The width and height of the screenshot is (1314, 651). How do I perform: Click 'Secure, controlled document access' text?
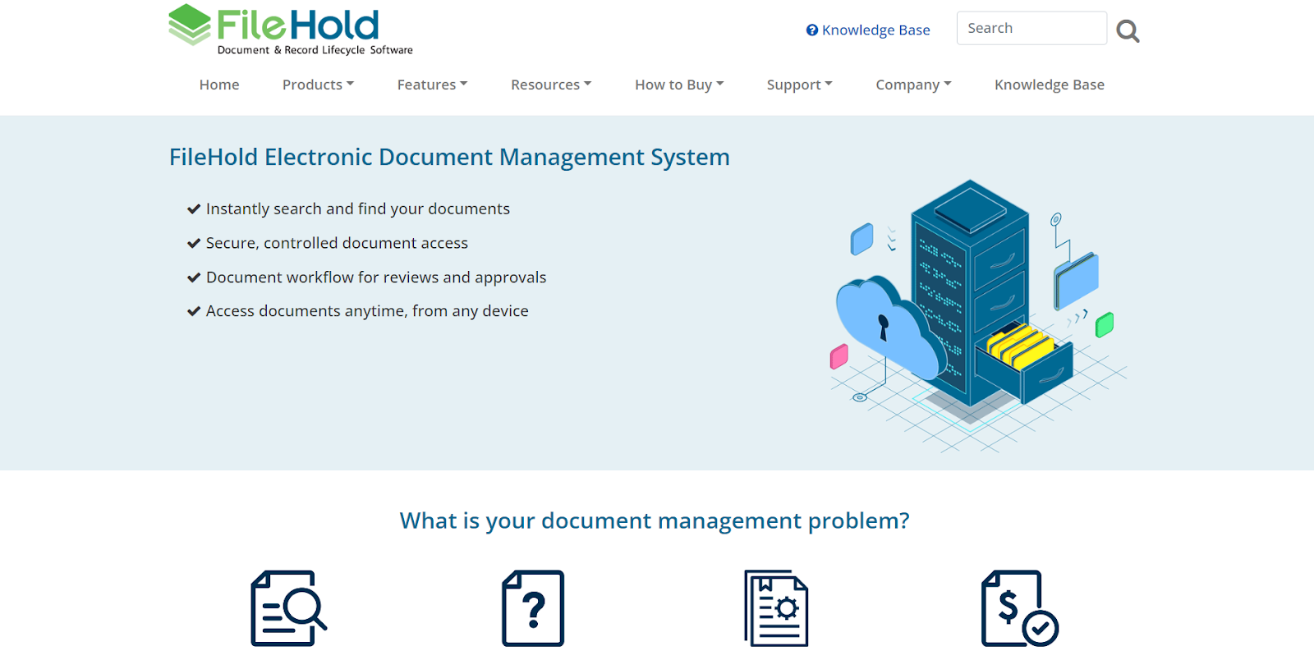tap(337, 243)
